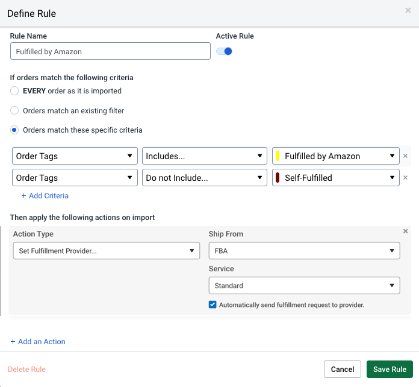Screen dimensions: 419x387
Task: Click Add an Action link
Action: tap(38, 342)
